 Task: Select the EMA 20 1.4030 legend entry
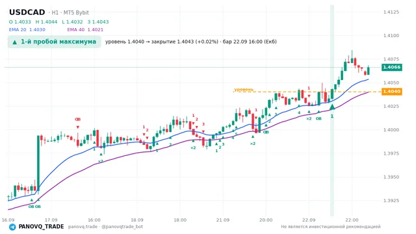pos(27,30)
